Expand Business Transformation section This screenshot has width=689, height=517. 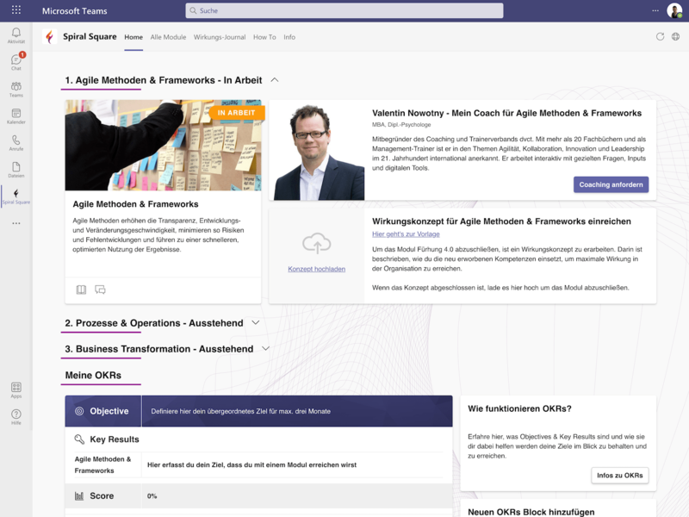pyautogui.click(x=265, y=349)
